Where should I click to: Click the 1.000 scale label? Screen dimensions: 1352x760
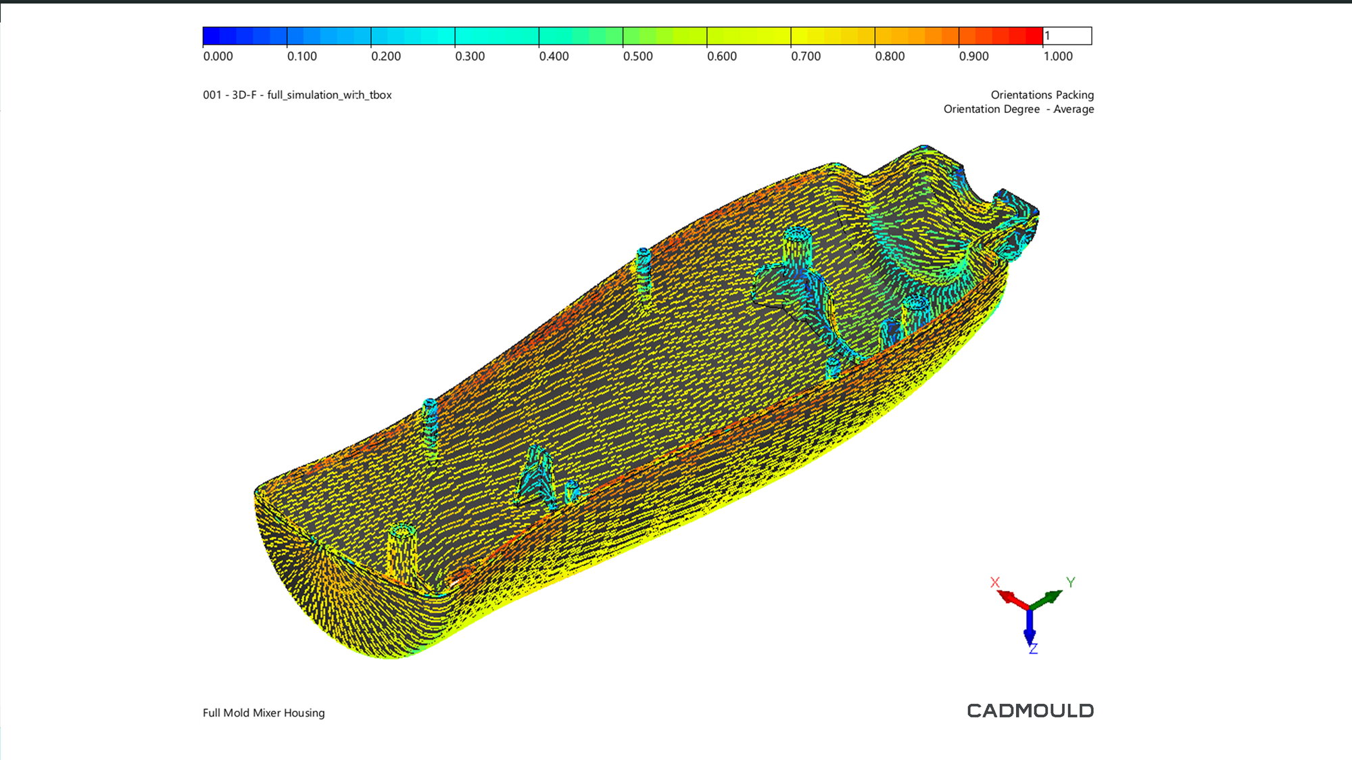click(x=1057, y=56)
